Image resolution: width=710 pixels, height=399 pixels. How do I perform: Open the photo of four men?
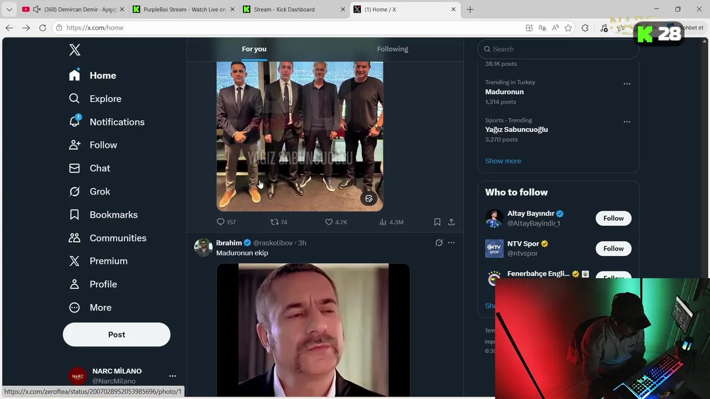[x=300, y=136]
